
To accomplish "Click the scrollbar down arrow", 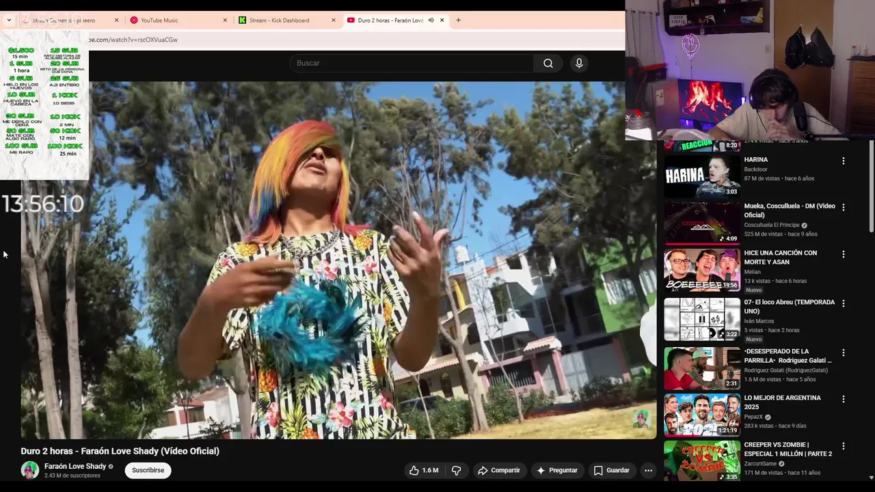I will tap(871, 478).
